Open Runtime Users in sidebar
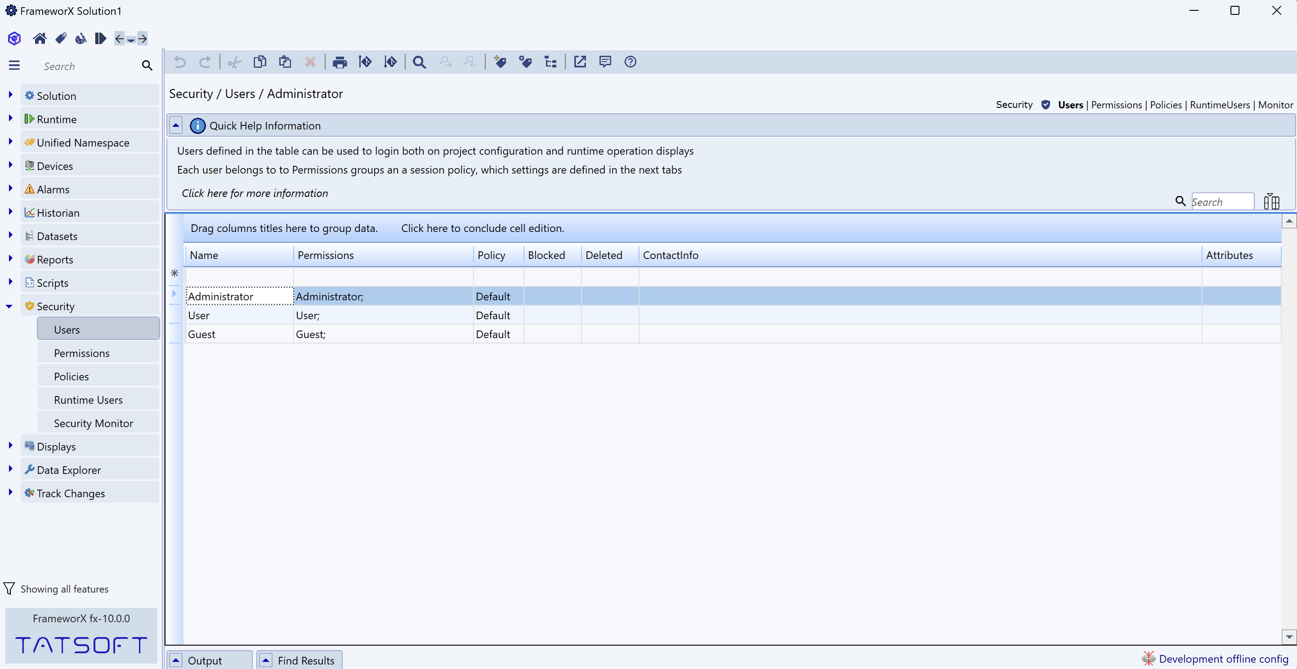This screenshot has height=669, width=1297. [98, 400]
